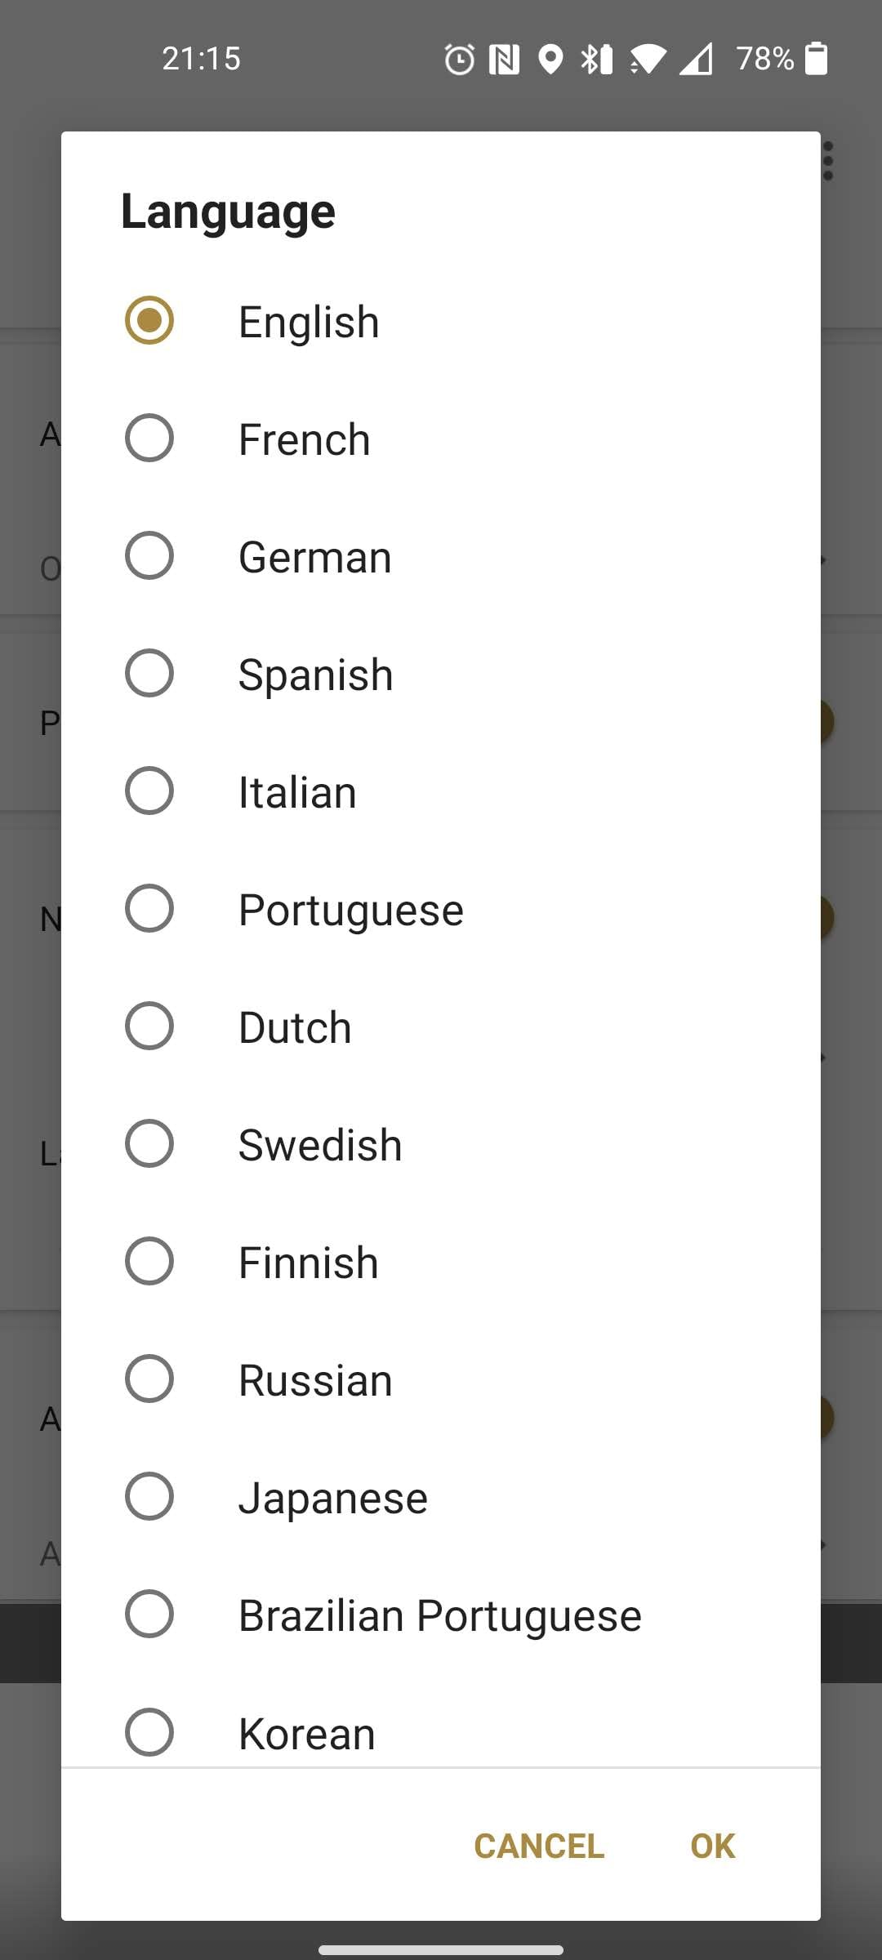This screenshot has height=1960, width=882.
Task: Tap the alarm clock status icon
Action: pyautogui.click(x=459, y=59)
